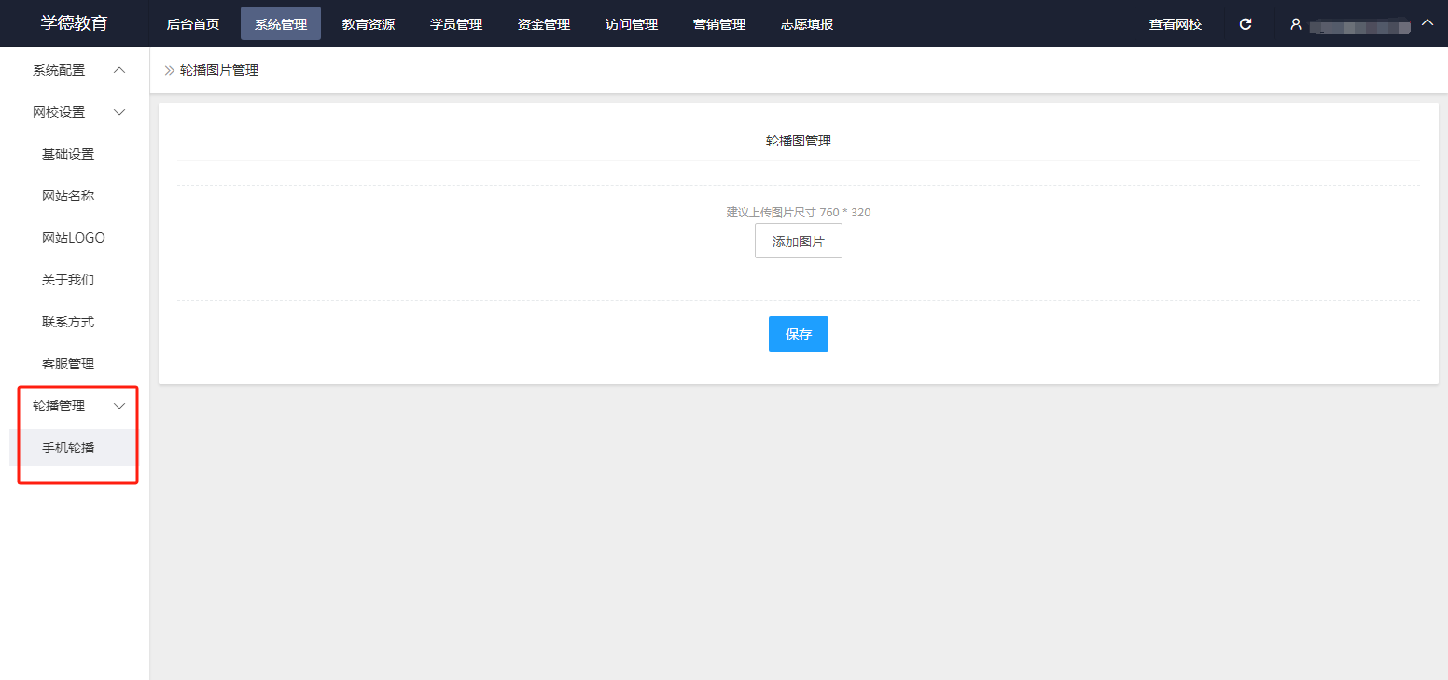Screen dimensions: 1448x680
Task: Open 关于我们 sidebar item
Action: click(68, 280)
